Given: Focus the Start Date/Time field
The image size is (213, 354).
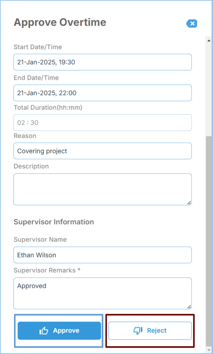Looking at the screenshot, I should coord(102,62).
